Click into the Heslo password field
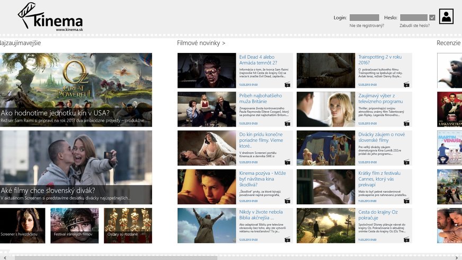This screenshot has height=260, width=462. pos(413,17)
